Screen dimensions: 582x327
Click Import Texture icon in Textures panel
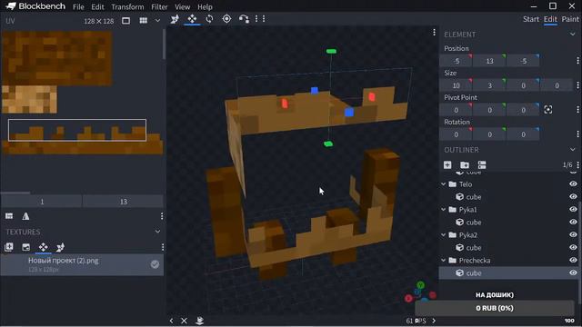point(8,247)
